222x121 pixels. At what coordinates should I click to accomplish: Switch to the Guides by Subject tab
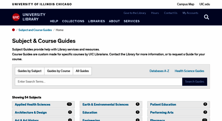pos(30,71)
